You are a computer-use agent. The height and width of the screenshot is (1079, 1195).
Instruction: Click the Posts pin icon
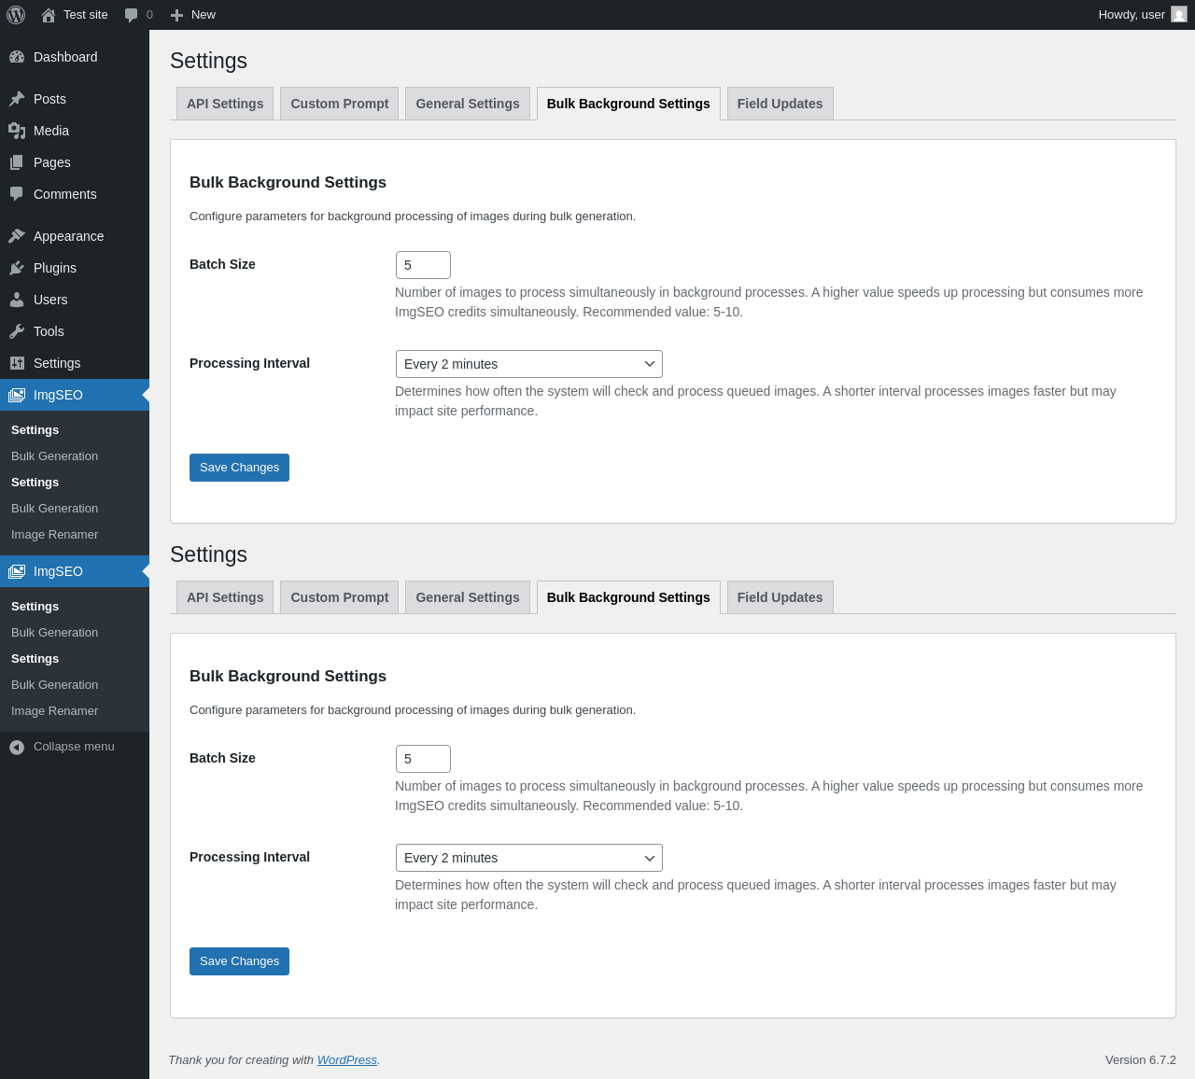click(x=17, y=99)
